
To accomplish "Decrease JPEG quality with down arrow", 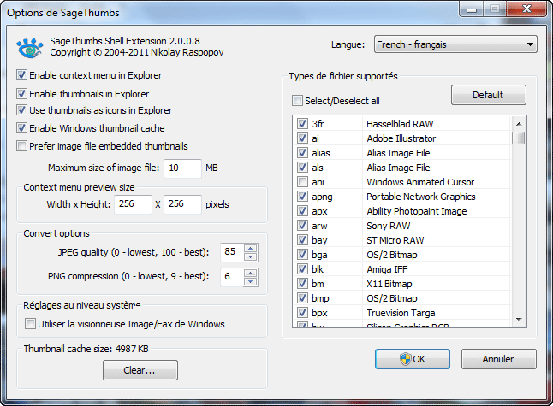I will (x=251, y=257).
